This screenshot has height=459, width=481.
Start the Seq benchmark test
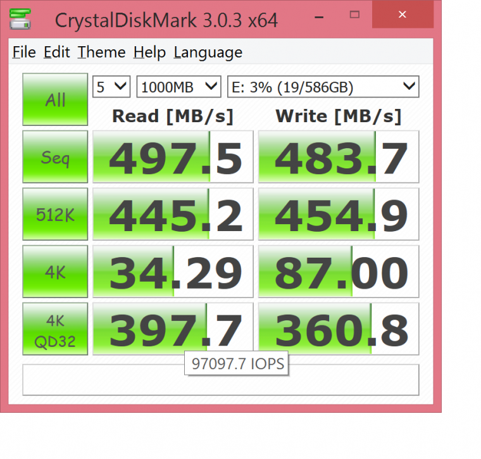click(55, 157)
